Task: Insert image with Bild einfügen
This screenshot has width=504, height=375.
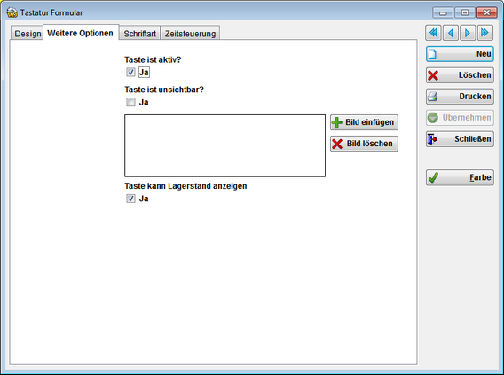Action: click(364, 122)
